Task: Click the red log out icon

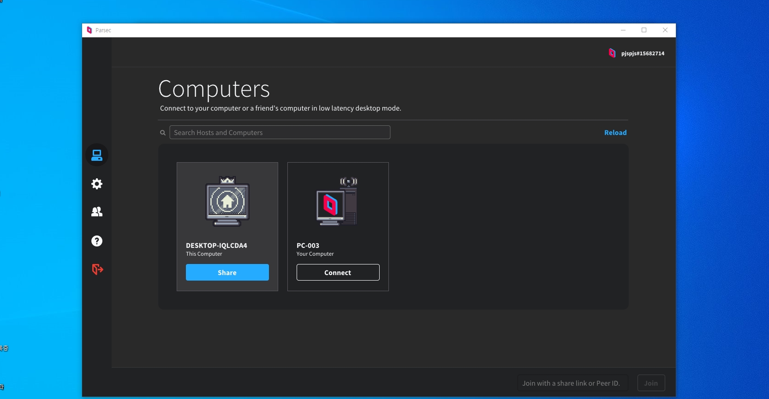Action: tap(97, 269)
